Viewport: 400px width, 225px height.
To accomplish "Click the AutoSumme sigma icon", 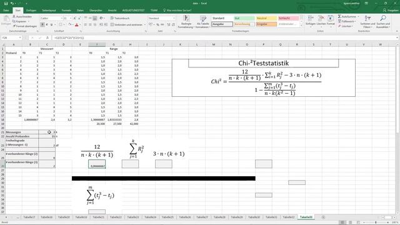I will click(339, 17).
